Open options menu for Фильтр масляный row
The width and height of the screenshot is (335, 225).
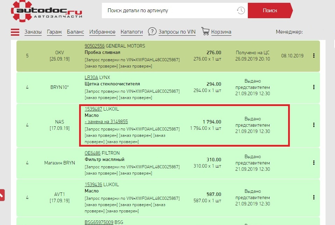point(314,163)
